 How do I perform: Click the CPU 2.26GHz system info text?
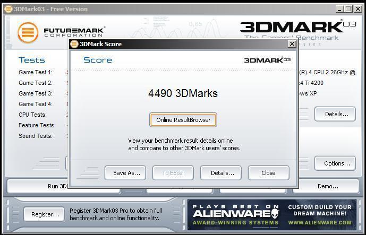click(327, 72)
